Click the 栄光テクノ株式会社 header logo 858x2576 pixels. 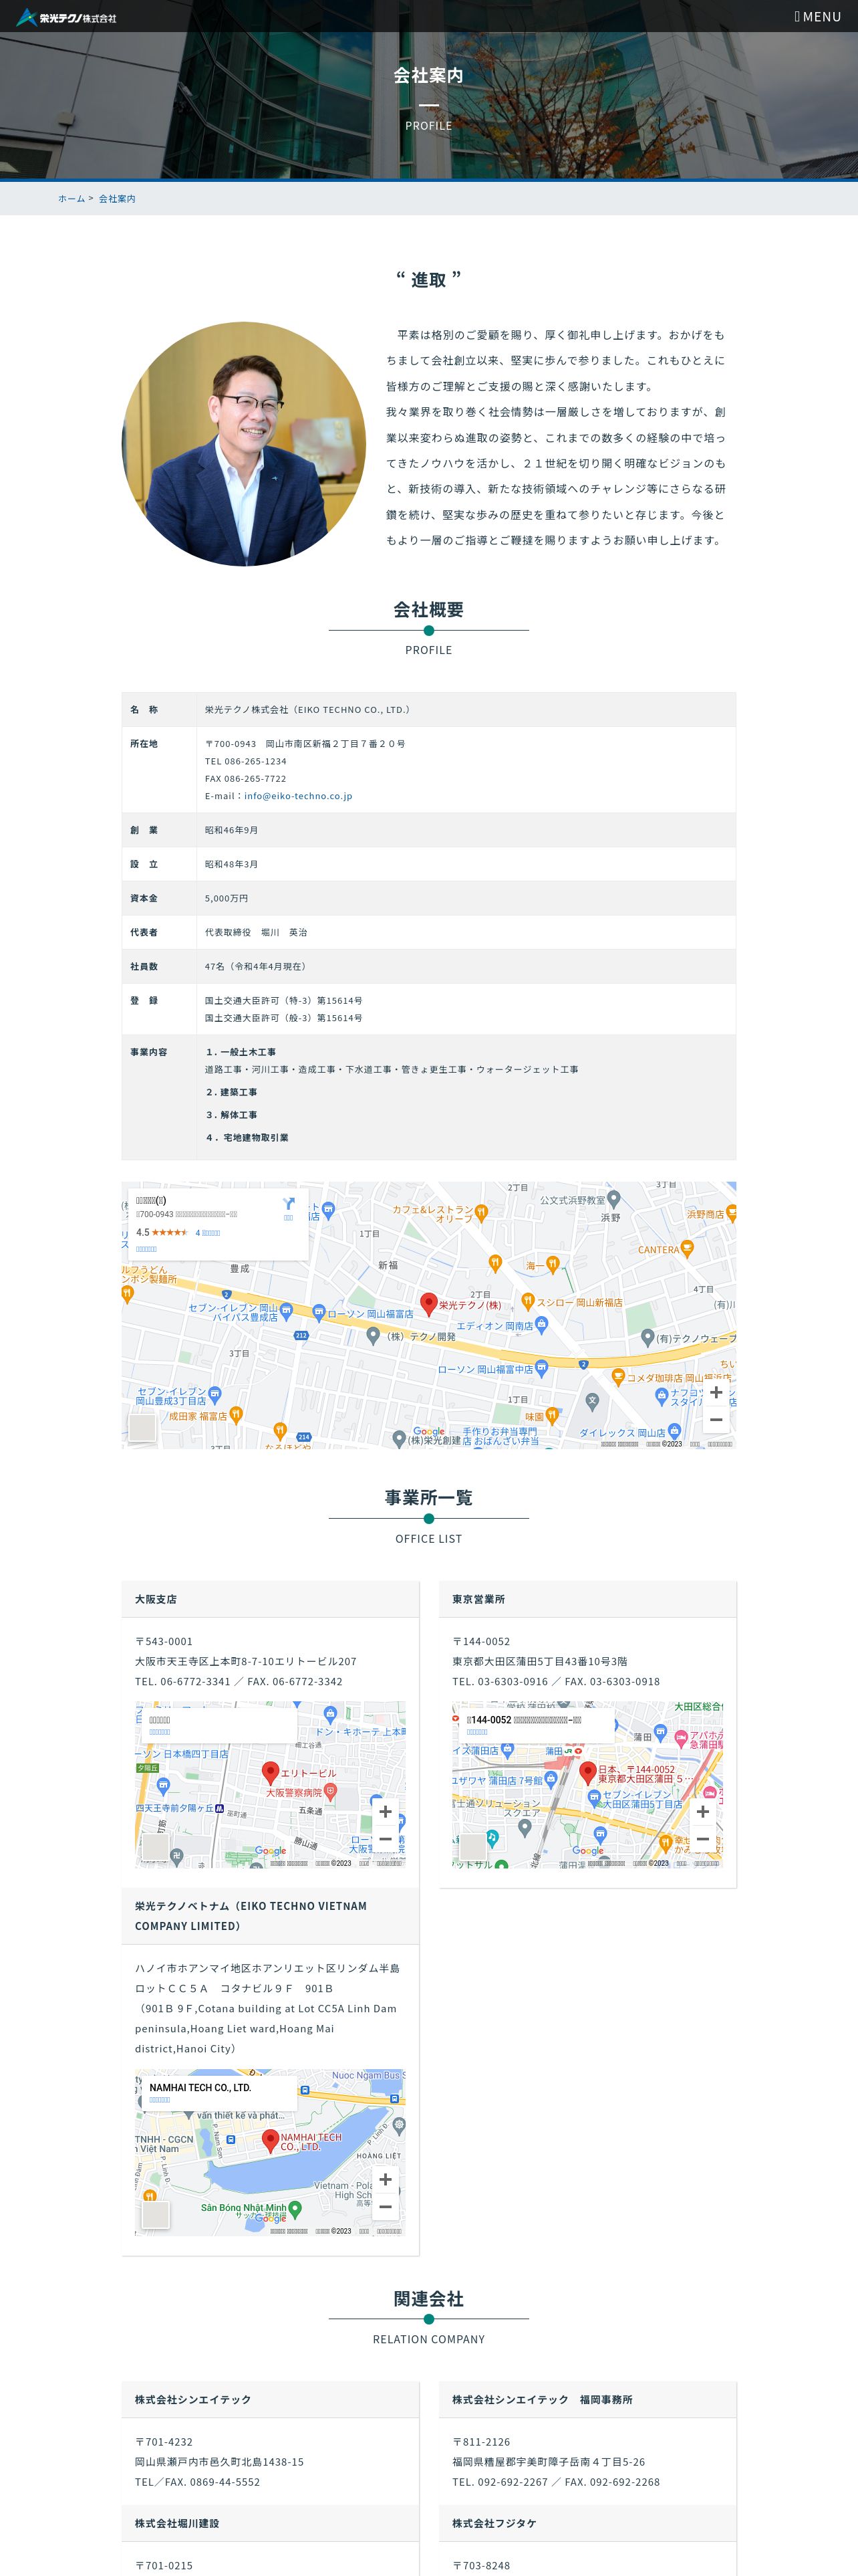[x=66, y=18]
